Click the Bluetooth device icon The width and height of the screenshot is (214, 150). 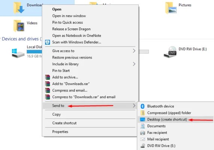pyautogui.click(x=143, y=106)
